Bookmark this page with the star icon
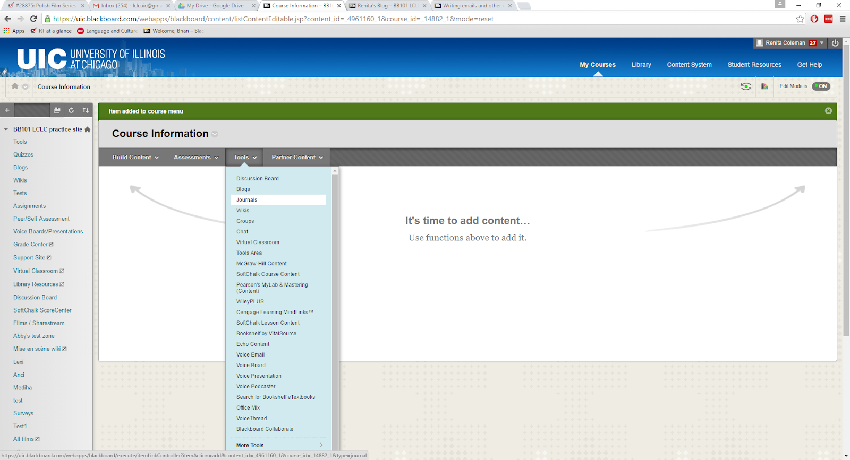Viewport: 850px width, 460px height. [800, 19]
